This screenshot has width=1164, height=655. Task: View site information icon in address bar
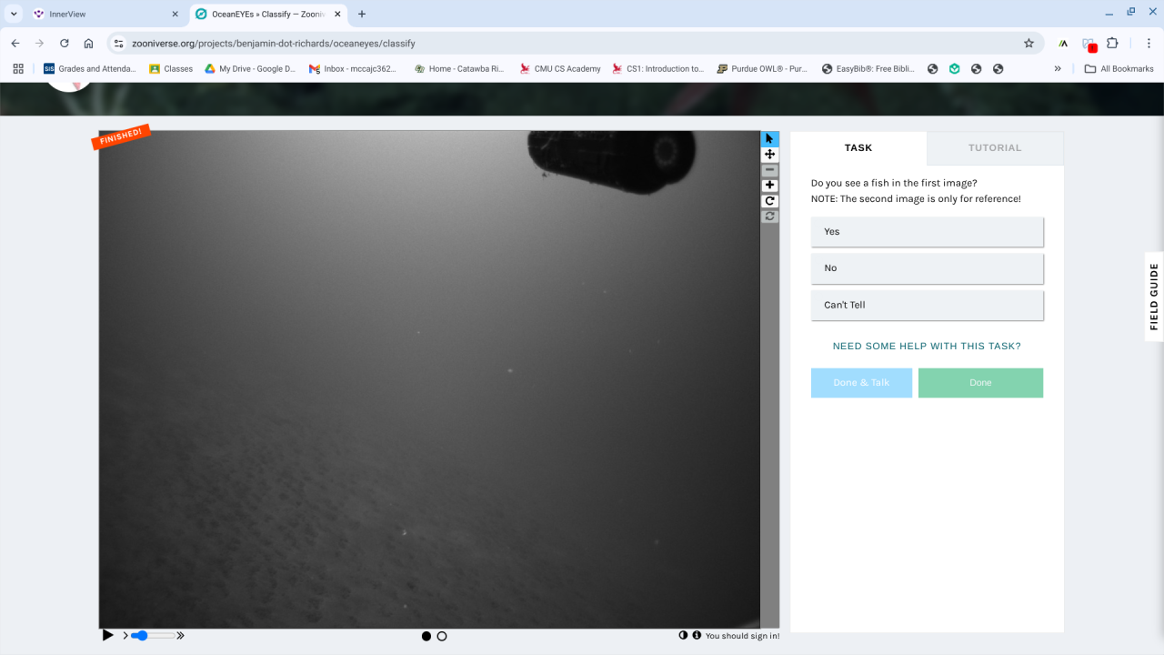tap(118, 43)
